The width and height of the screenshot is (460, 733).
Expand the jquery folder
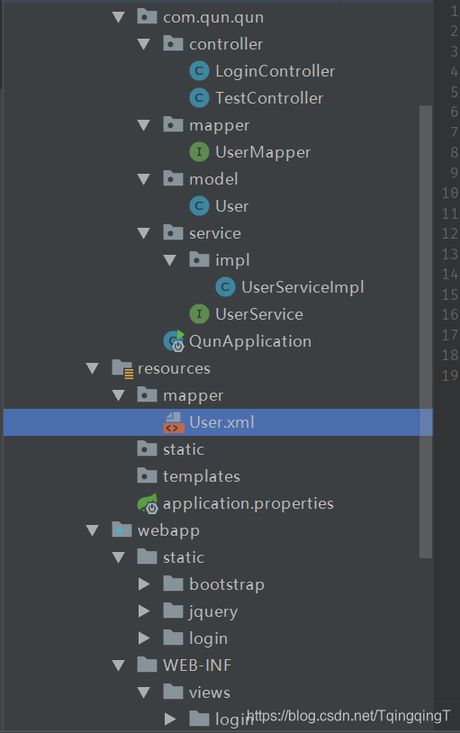(144, 611)
